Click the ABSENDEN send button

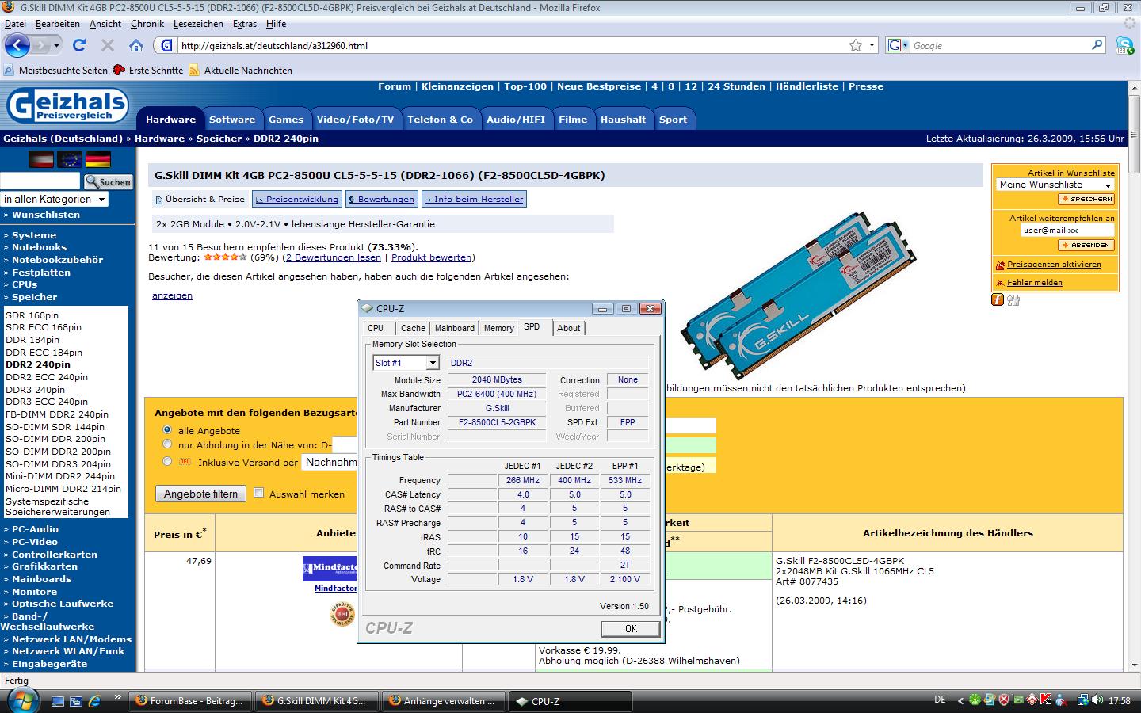[1086, 246]
